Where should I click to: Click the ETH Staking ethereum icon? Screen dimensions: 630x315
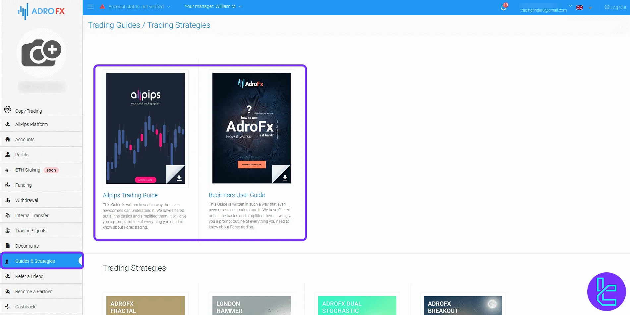[7, 170]
